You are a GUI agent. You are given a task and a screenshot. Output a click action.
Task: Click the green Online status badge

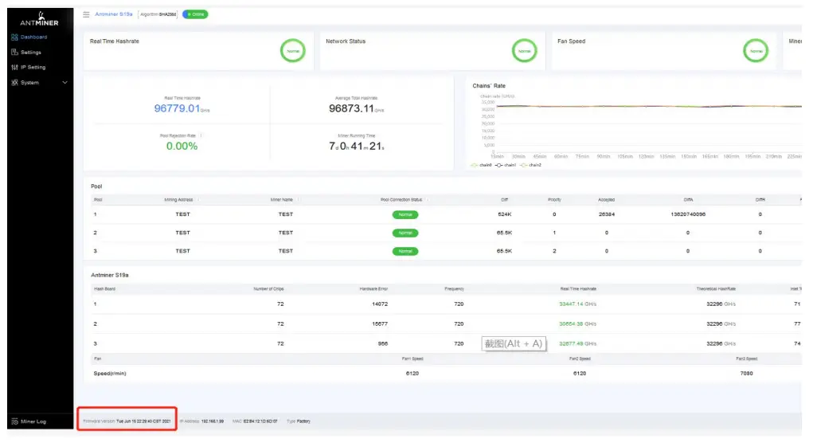[x=195, y=14]
